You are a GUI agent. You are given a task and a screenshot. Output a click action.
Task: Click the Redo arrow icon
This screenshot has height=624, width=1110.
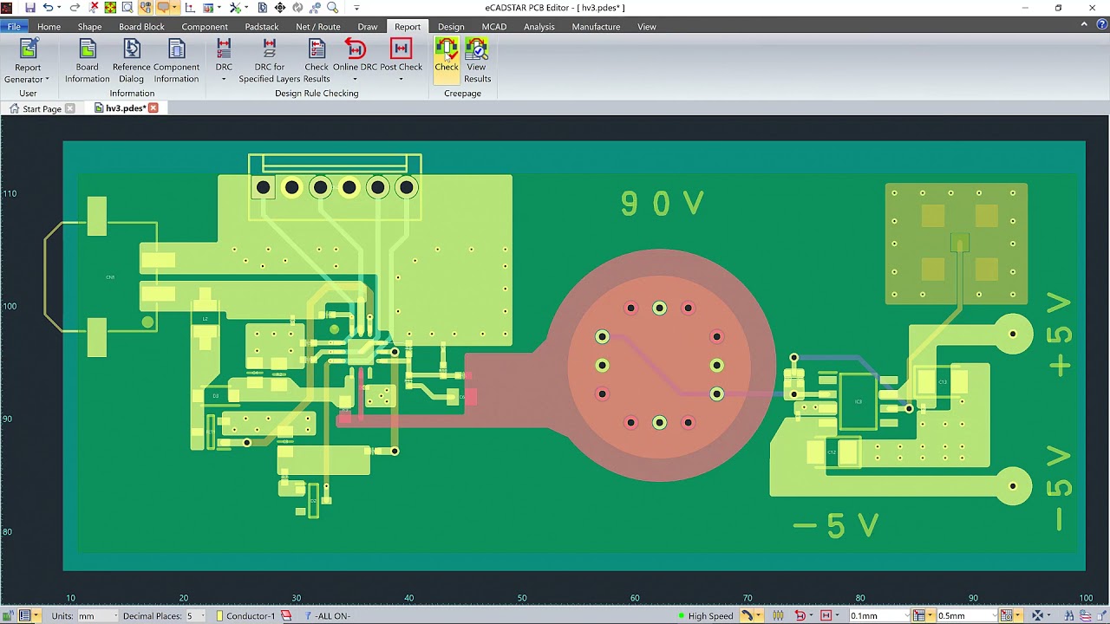coord(75,8)
